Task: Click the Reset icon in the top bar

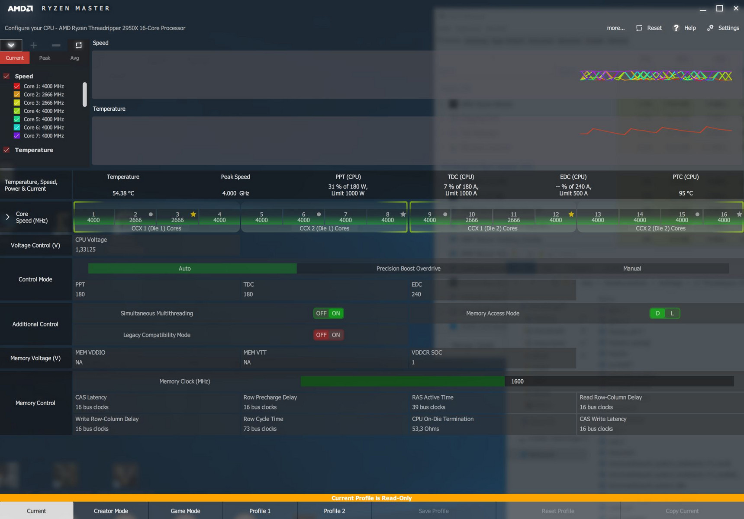Action: coord(639,28)
